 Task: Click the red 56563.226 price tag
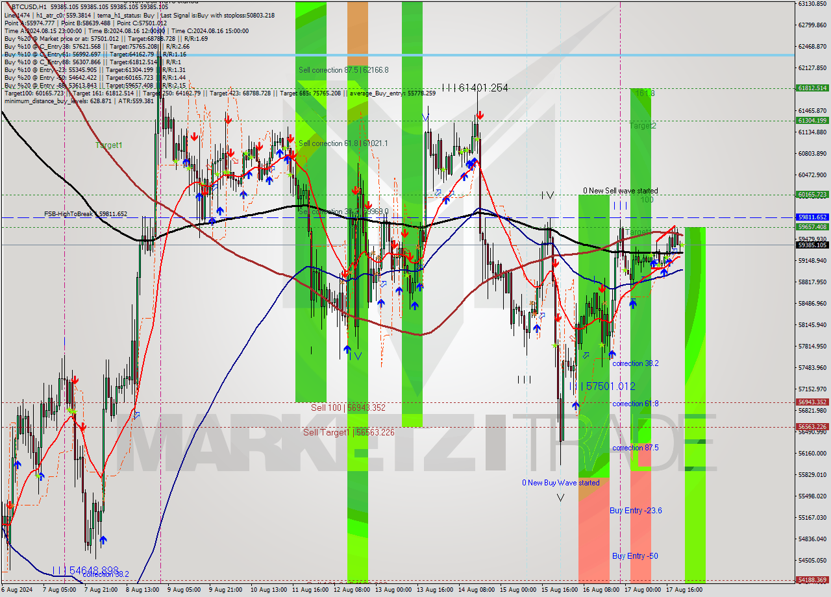(x=812, y=426)
